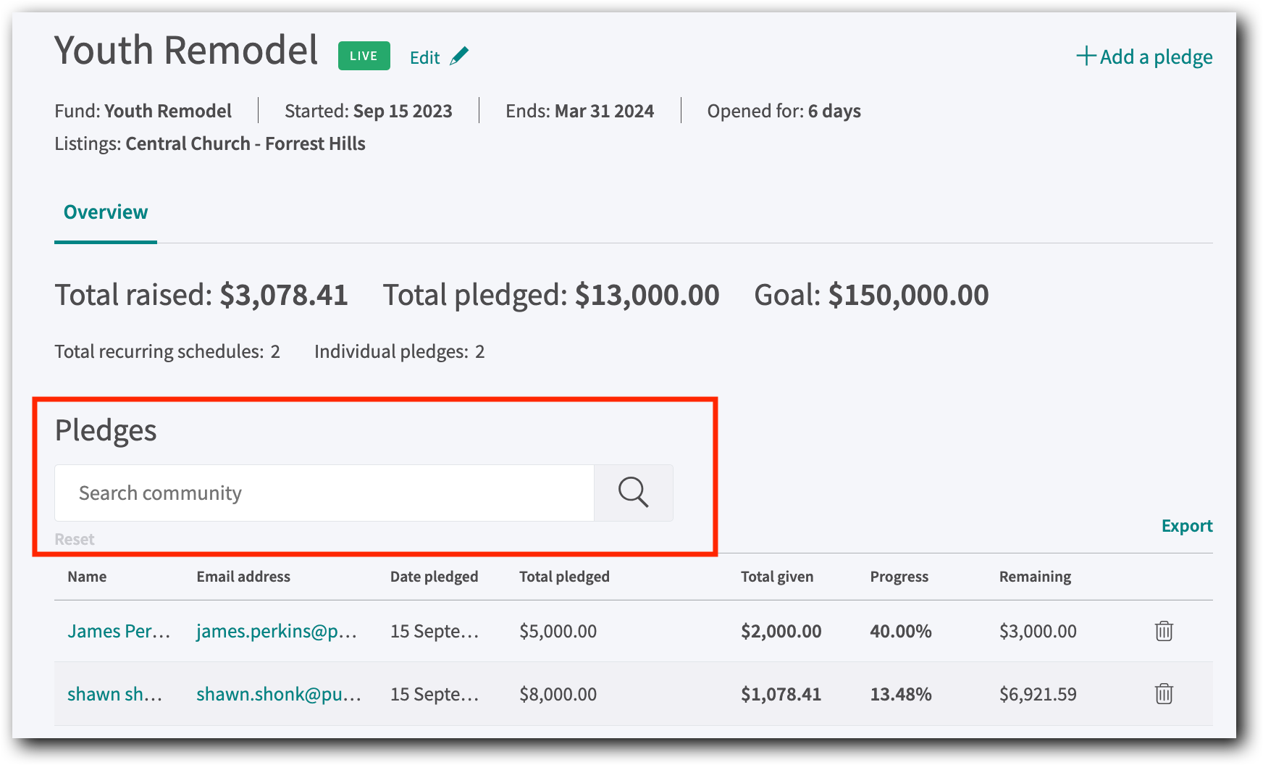Select the Overview tab
1263x765 pixels.
click(x=105, y=212)
